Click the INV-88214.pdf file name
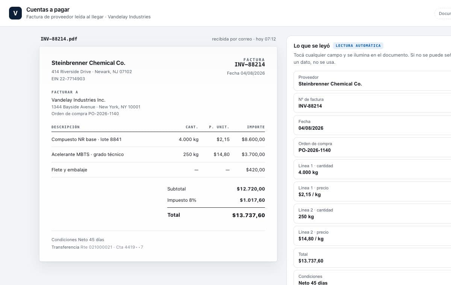451x285 pixels. [x=59, y=39]
